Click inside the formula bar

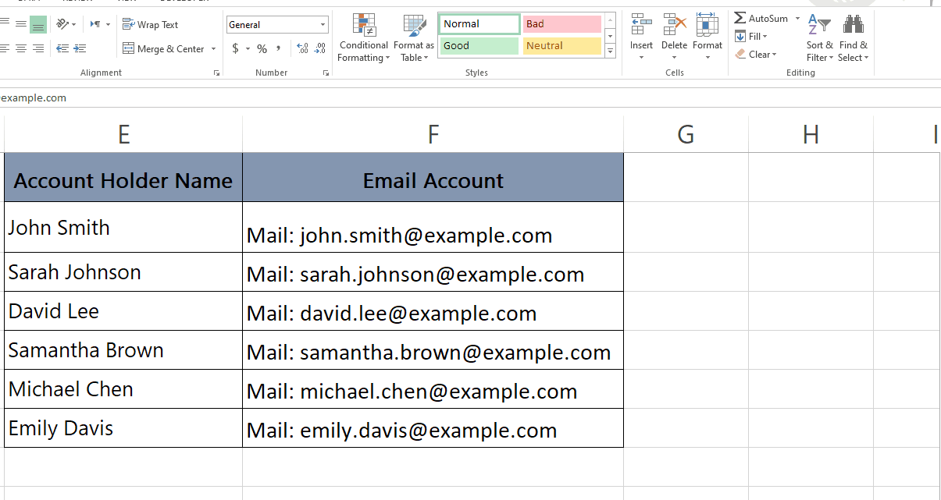pyautogui.click(x=469, y=98)
